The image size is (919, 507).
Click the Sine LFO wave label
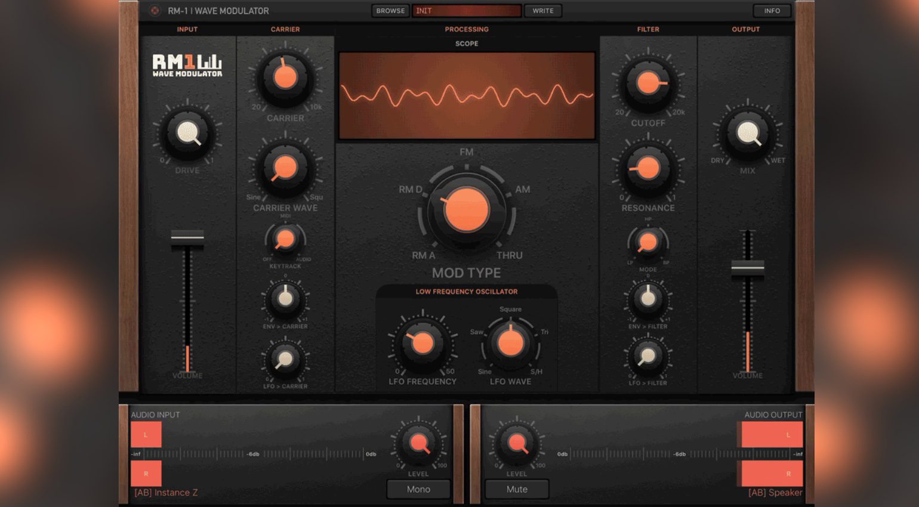tap(485, 372)
